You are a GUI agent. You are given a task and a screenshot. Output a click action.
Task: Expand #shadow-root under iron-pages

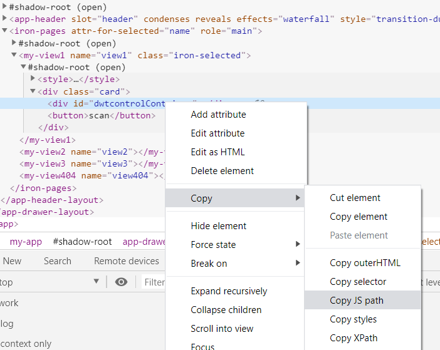14,43
